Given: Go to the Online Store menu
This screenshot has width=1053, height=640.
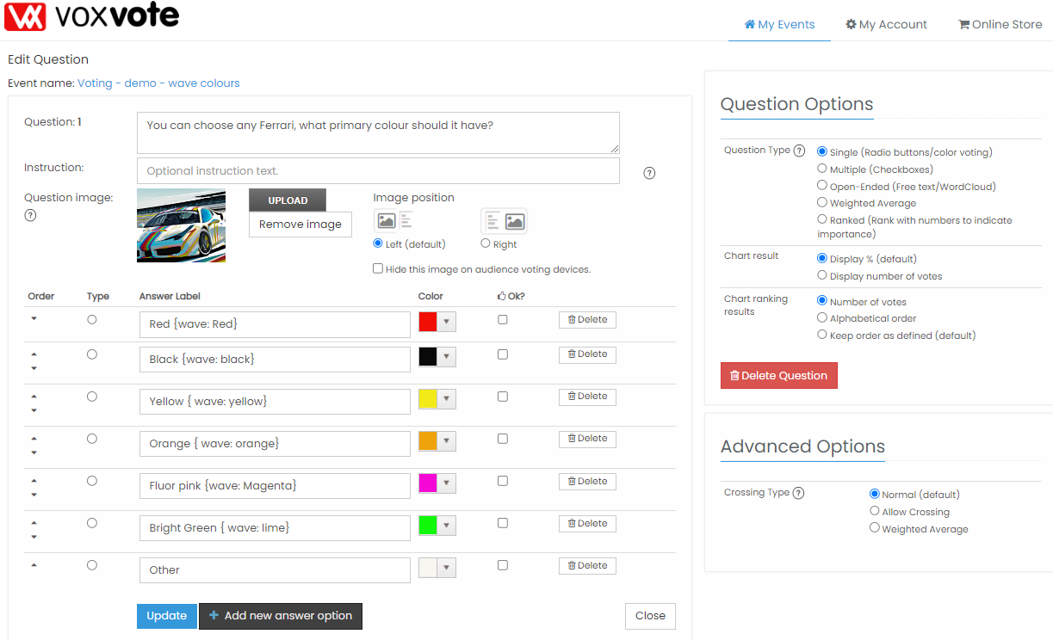Looking at the screenshot, I should (x=1000, y=24).
